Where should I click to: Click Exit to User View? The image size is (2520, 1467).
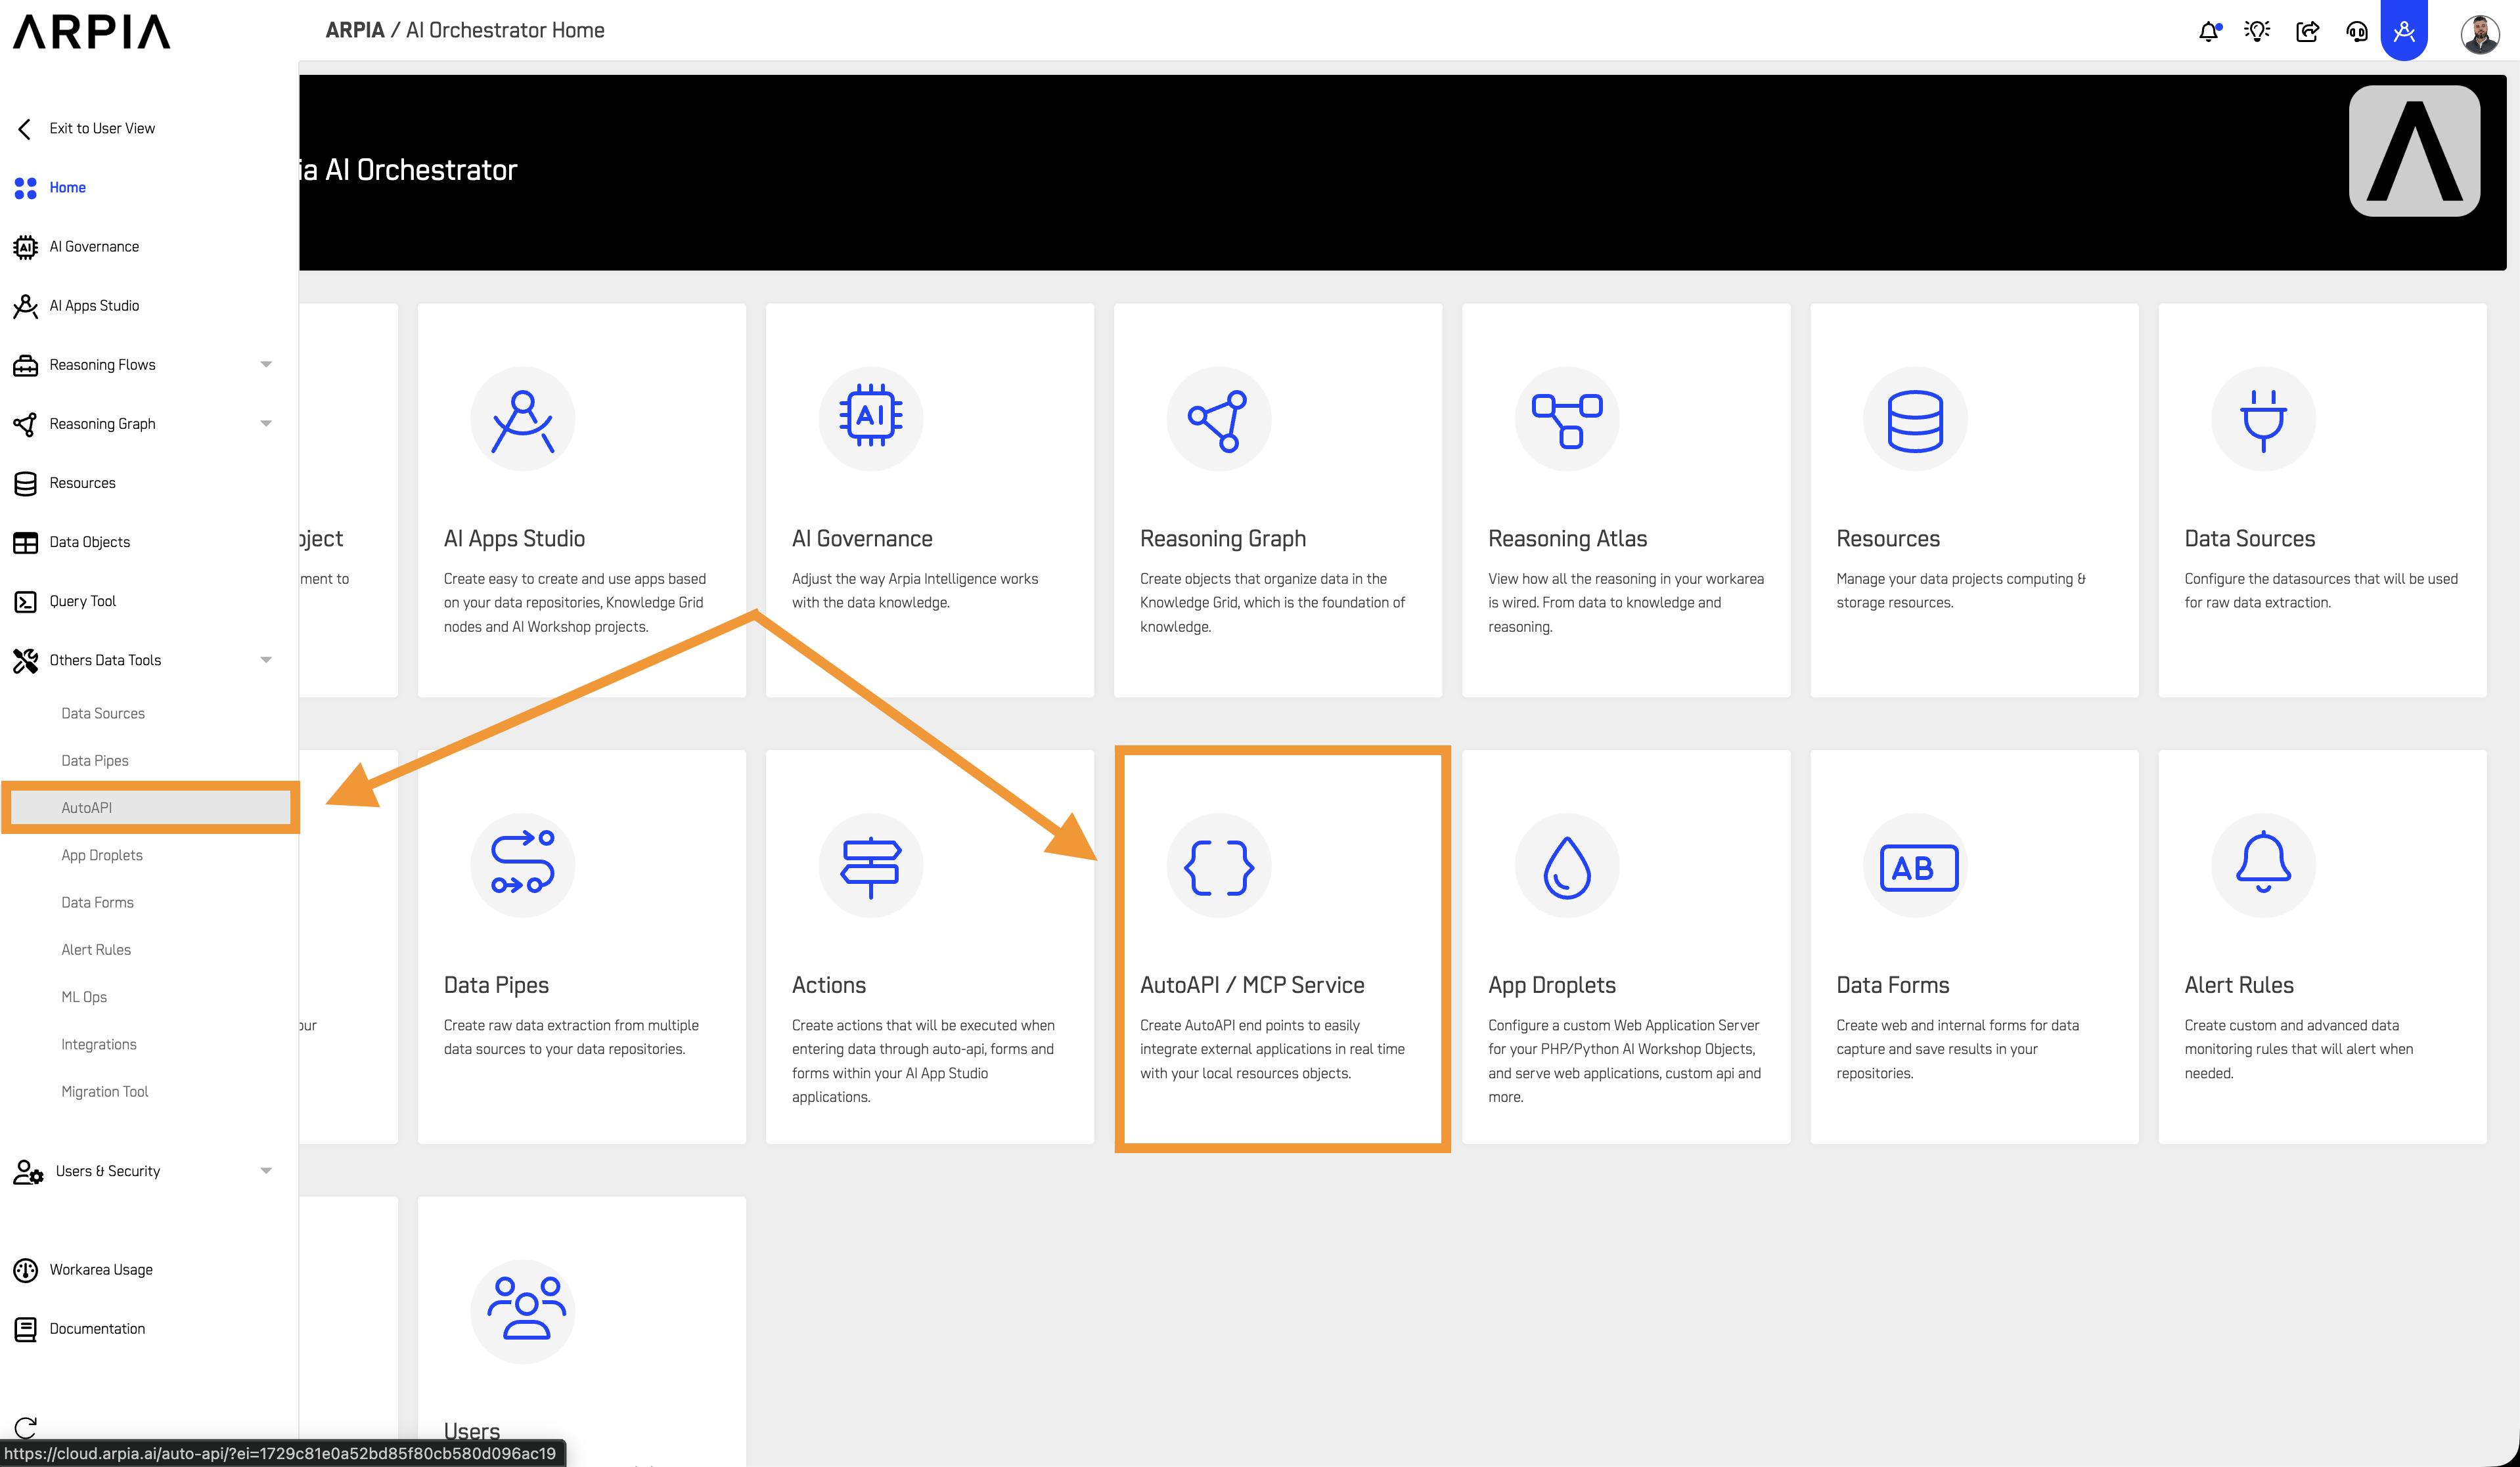pyautogui.click(x=101, y=128)
